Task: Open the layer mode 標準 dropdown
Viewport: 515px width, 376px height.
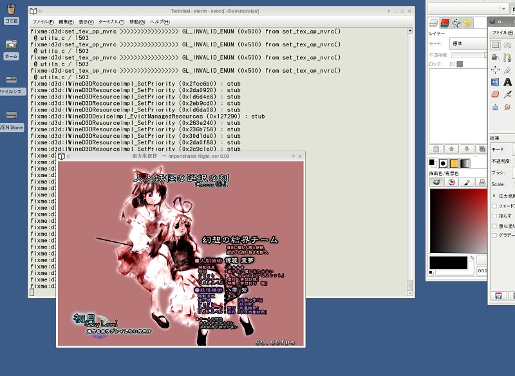Action: (469, 43)
